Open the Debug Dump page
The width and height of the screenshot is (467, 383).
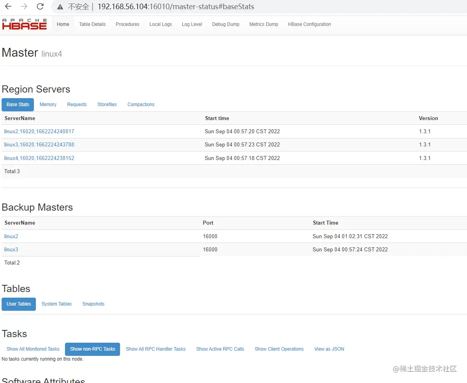(x=226, y=24)
